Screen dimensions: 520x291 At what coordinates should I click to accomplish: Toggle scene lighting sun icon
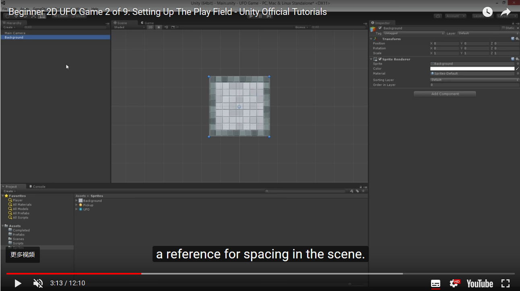(159, 27)
